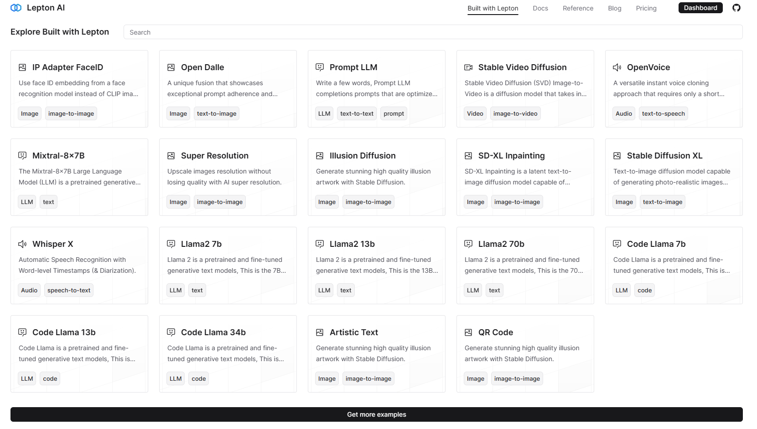Open the Stable Video Diffusion title
This screenshot has height=429, width=757.
(x=523, y=67)
